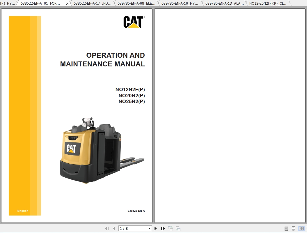This screenshot has width=307, height=233.
Task: Expand the page selection list
Action: pyautogui.click(x=150, y=228)
